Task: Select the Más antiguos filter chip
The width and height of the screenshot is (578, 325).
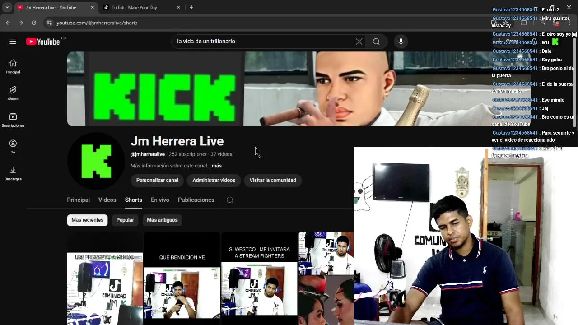Action: pos(162,220)
